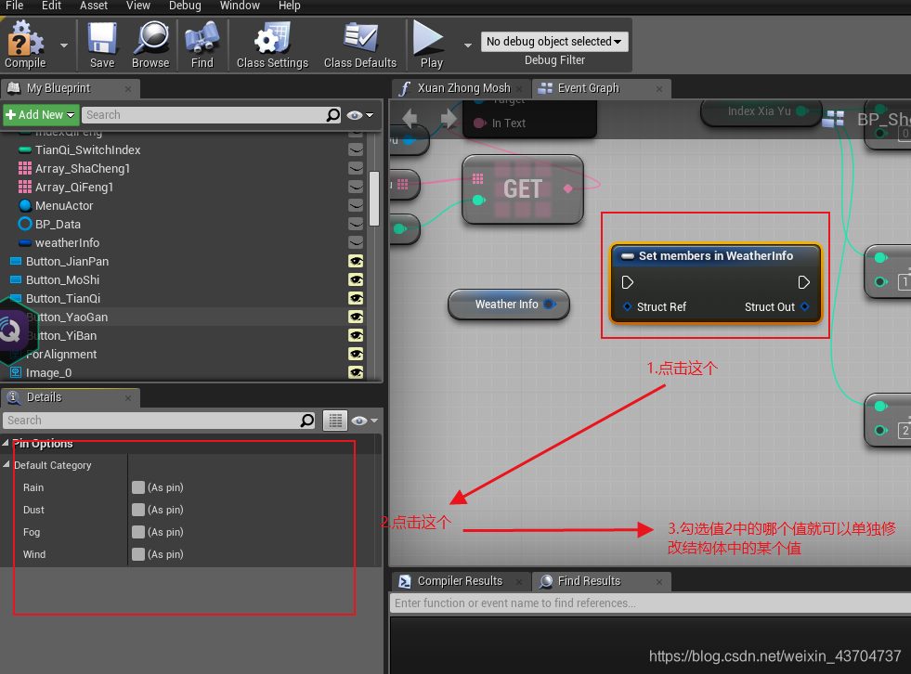Viewport: 911px width, 674px height.
Task: Click the Add New button
Action: point(40,115)
